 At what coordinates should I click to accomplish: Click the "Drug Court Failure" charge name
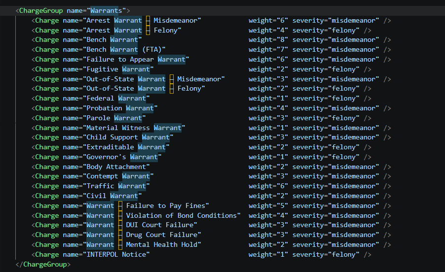coord(162,235)
